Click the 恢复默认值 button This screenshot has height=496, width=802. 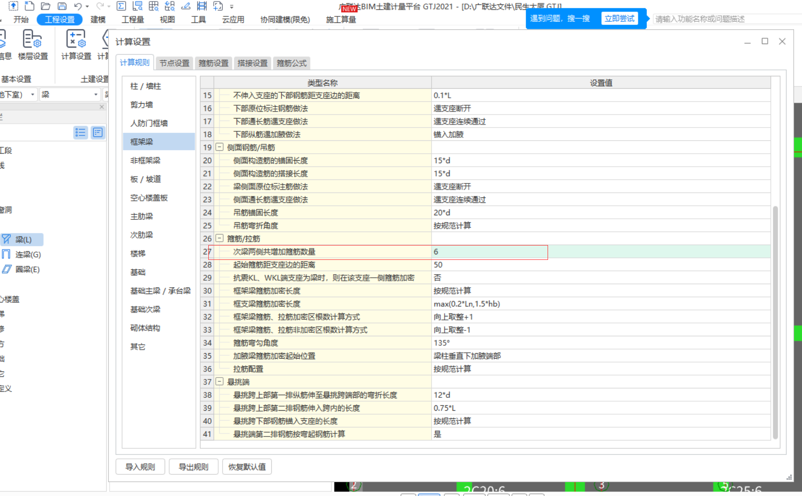[x=247, y=467]
